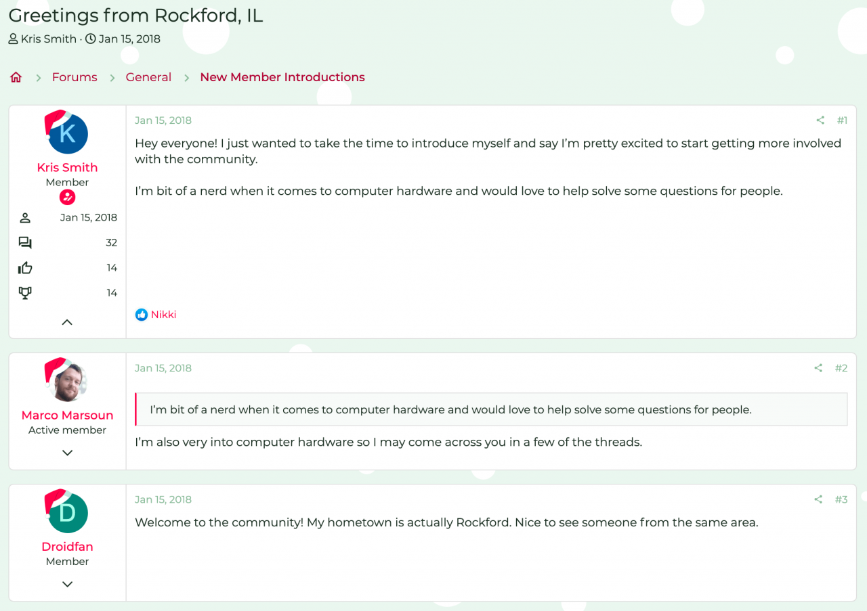
Task: Collapse Kris Smith's user details
Action: [67, 322]
